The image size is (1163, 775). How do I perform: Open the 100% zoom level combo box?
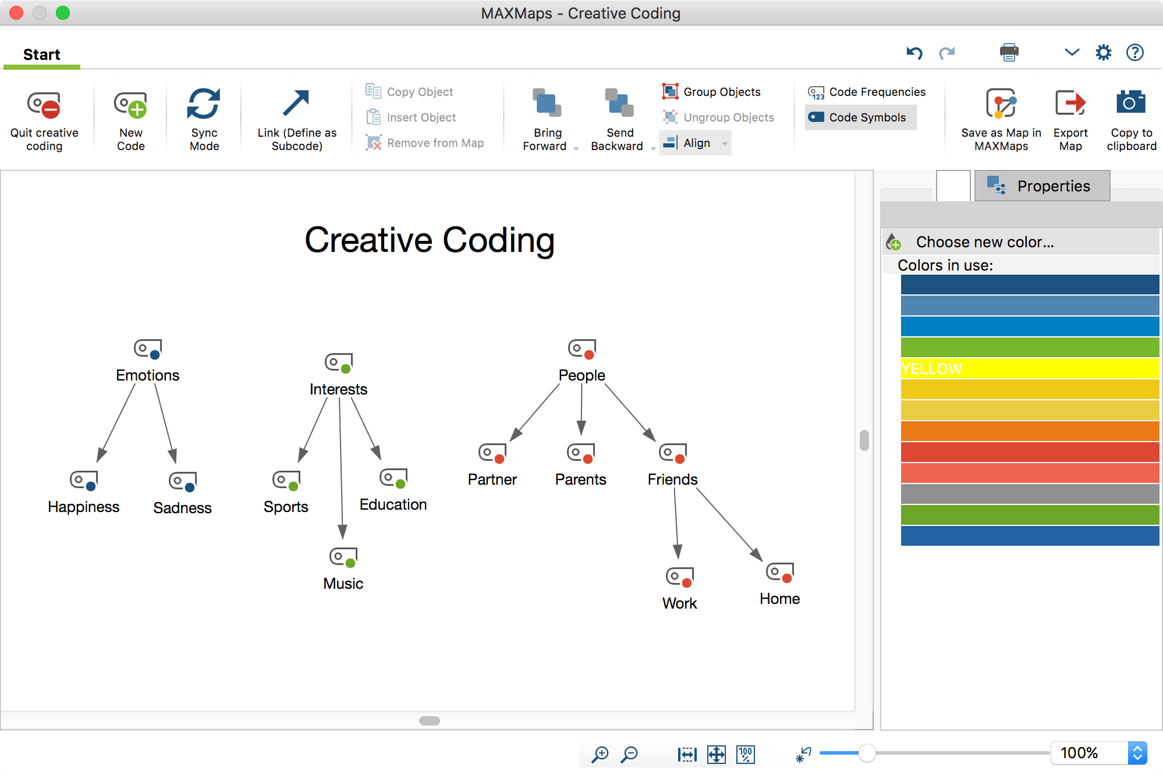pyautogui.click(x=1137, y=753)
